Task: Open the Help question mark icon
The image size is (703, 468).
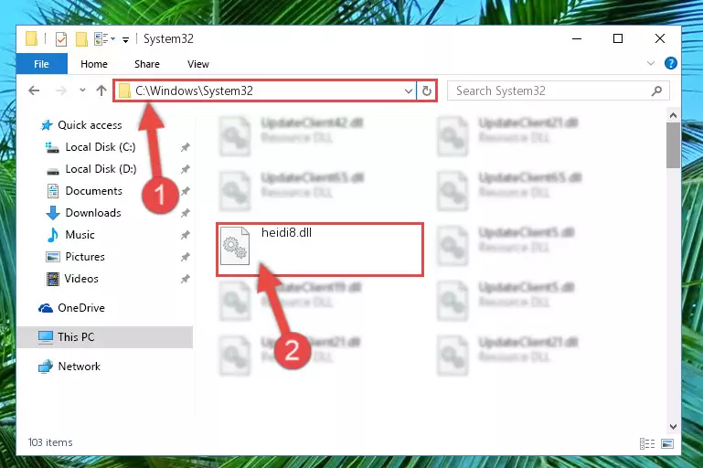Action: coord(671,64)
